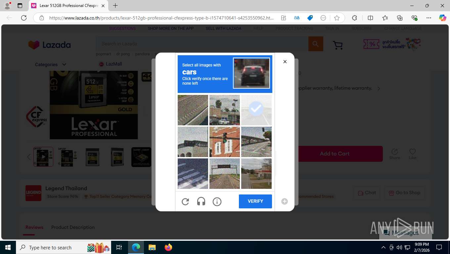
Task: Click Add to Cart button
Action: click(x=335, y=154)
